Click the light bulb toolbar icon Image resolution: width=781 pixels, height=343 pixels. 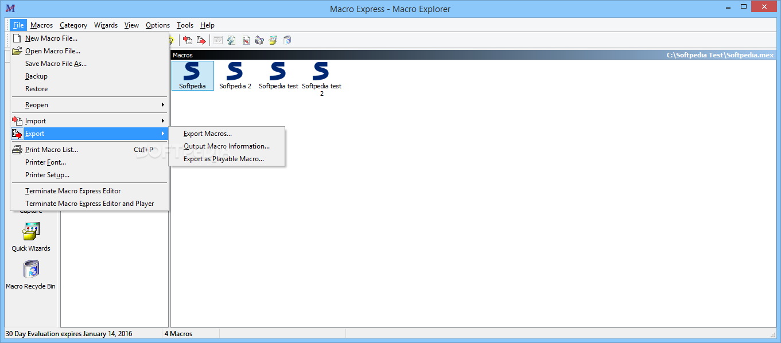(x=171, y=40)
